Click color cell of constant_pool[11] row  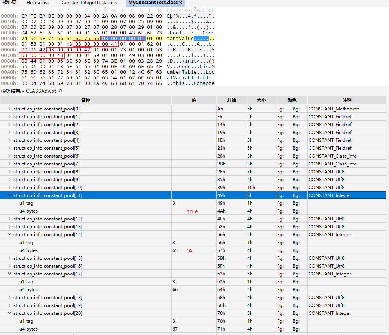click(x=292, y=195)
